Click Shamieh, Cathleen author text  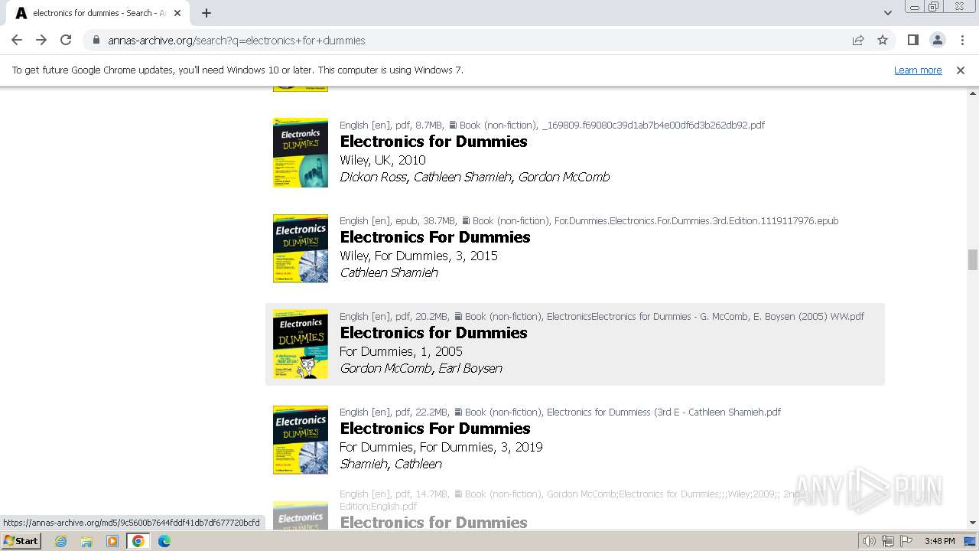click(x=391, y=464)
